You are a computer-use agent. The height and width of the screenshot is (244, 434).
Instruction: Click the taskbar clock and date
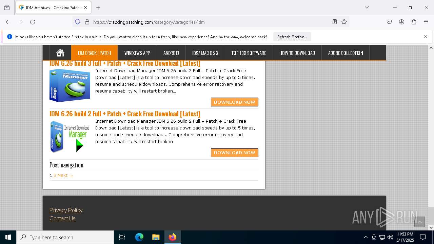click(405, 237)
